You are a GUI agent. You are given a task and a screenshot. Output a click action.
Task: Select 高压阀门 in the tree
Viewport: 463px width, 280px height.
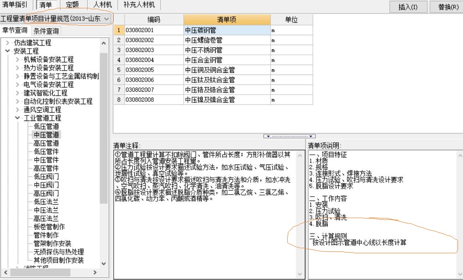click(46, 193)
